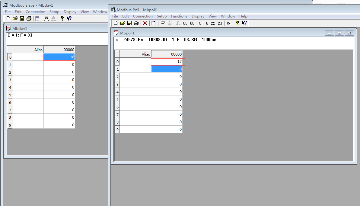Open Setup menu in Modbus Poll
Viewport: 360px width, 206px height.
[162, 16]
